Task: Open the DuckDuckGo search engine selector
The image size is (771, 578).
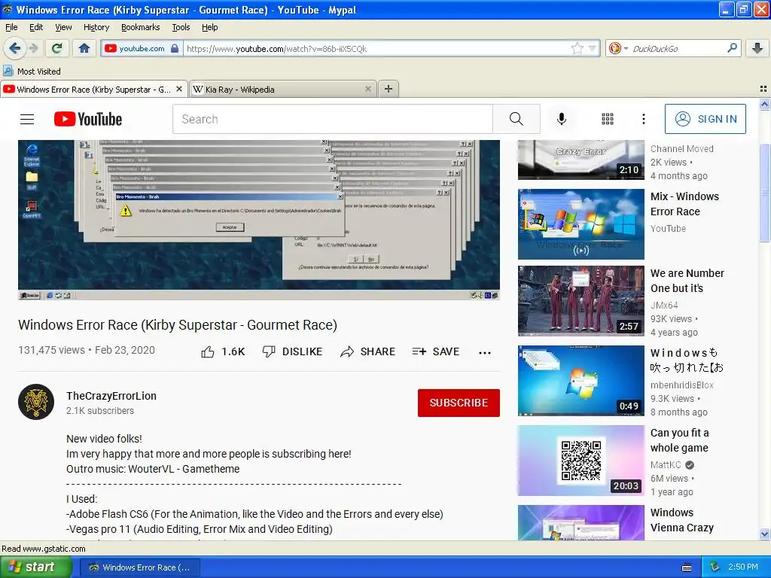Action: 618,48
